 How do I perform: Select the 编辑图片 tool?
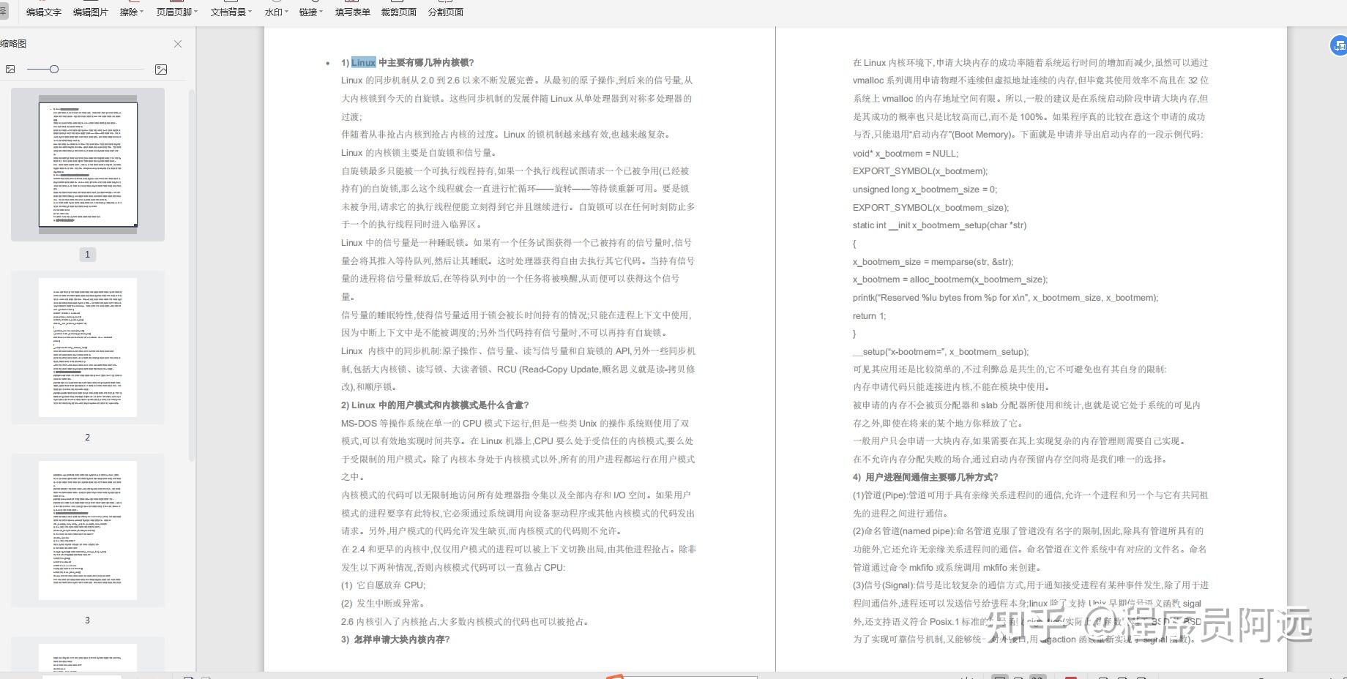pyautogui.click(x=91, y=12)
